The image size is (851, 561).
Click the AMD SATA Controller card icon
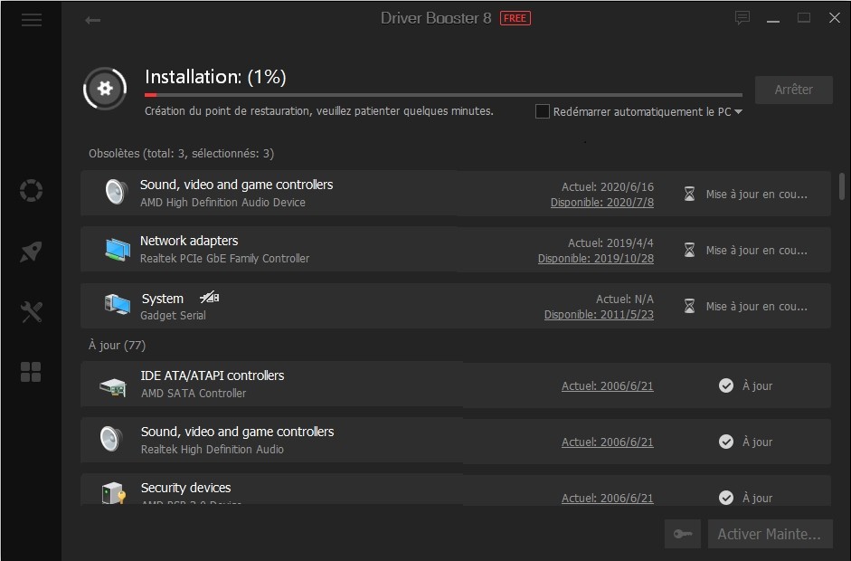[113, 387]
